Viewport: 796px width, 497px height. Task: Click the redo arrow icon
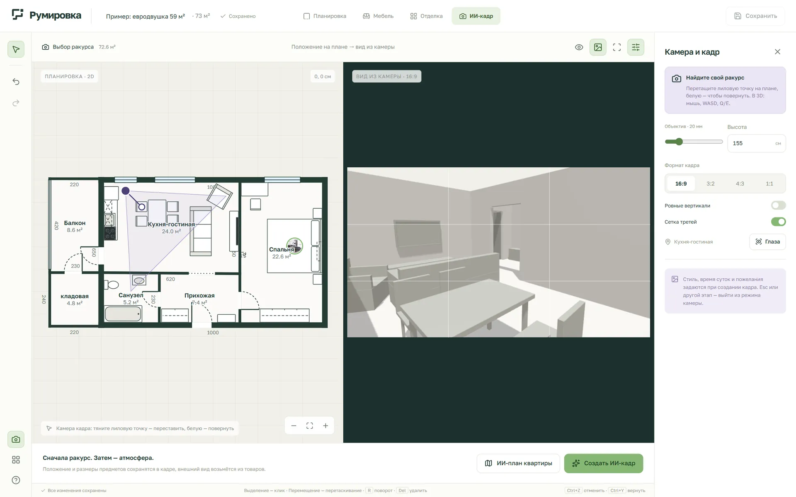click(16, 103)
